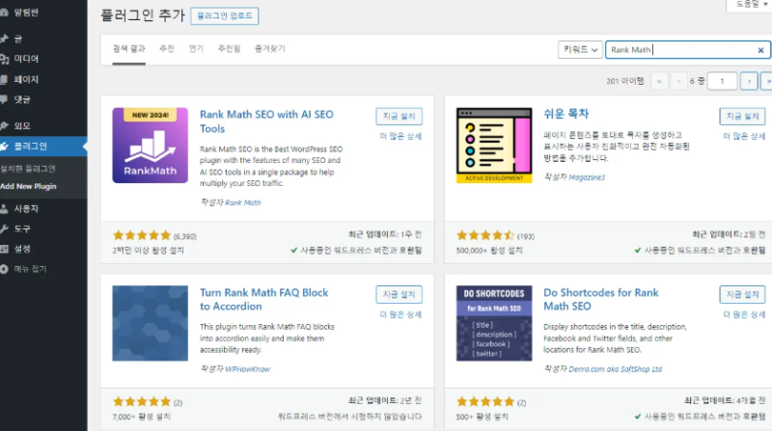Open author link Denra.com aka SoftShop Ltd
The width and height of the screenshot is (772, 431).
(615, 369)
